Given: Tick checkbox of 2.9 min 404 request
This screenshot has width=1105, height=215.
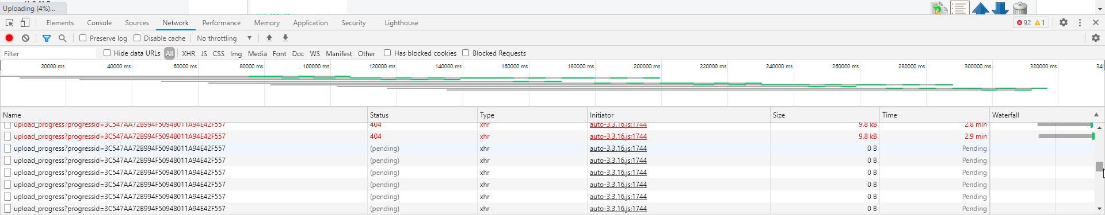Looking at the screenshot, I should (x=7, y=136).
